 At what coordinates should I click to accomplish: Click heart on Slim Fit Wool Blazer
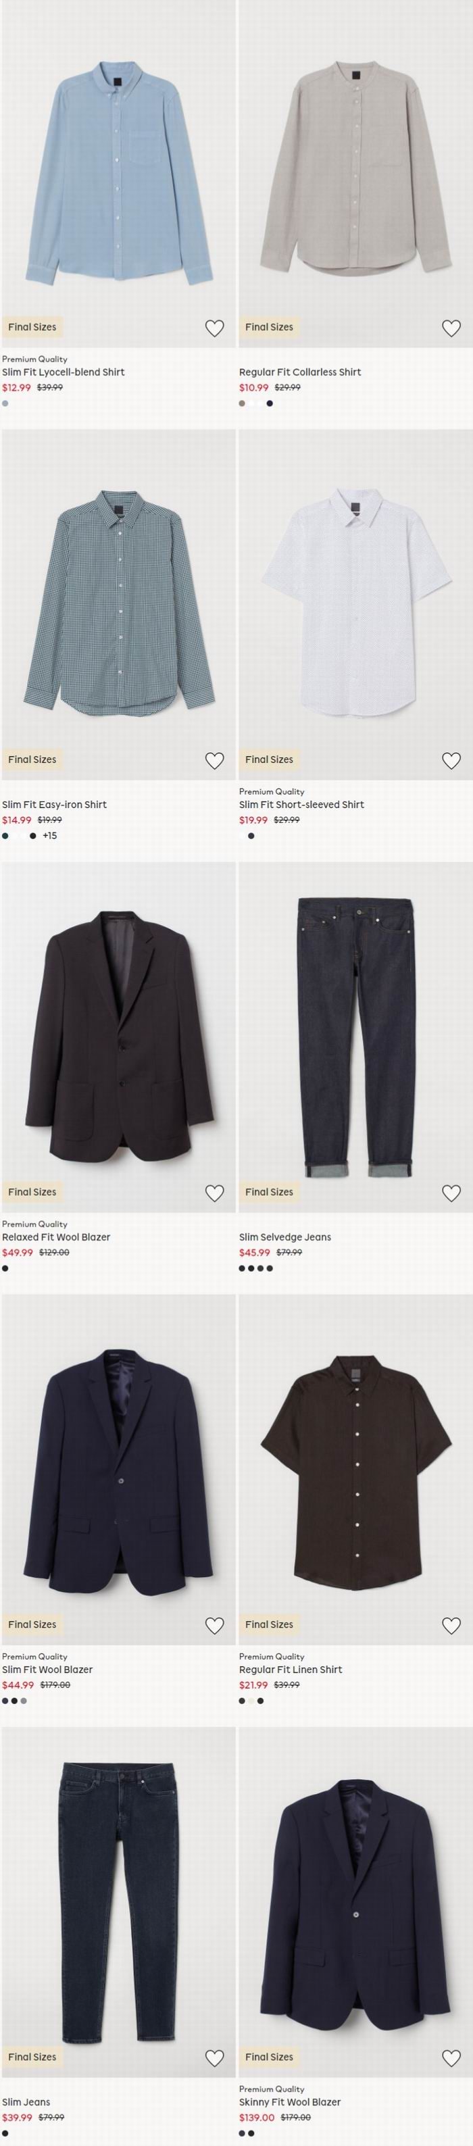(214, 1625)
